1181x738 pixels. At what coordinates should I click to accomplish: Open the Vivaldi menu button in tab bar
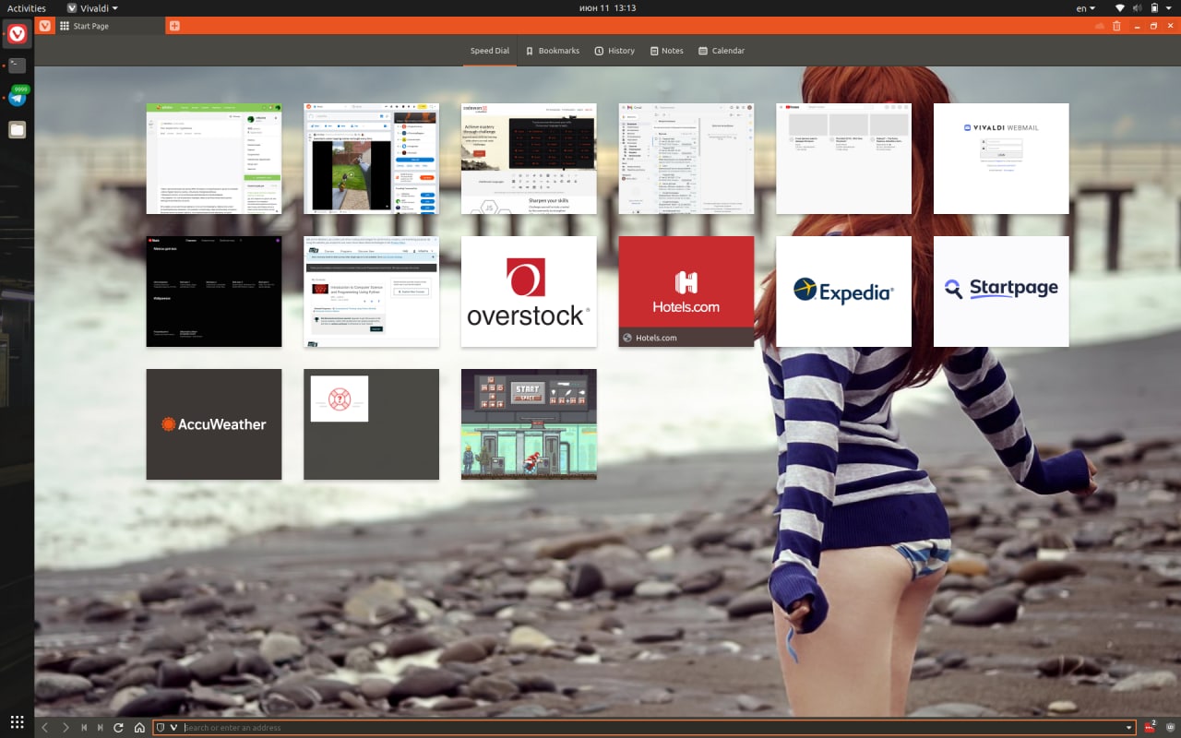coord(44,26)
